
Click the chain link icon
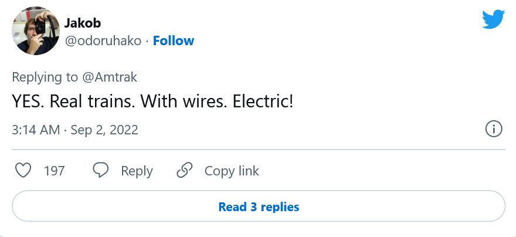coord(185,171)
